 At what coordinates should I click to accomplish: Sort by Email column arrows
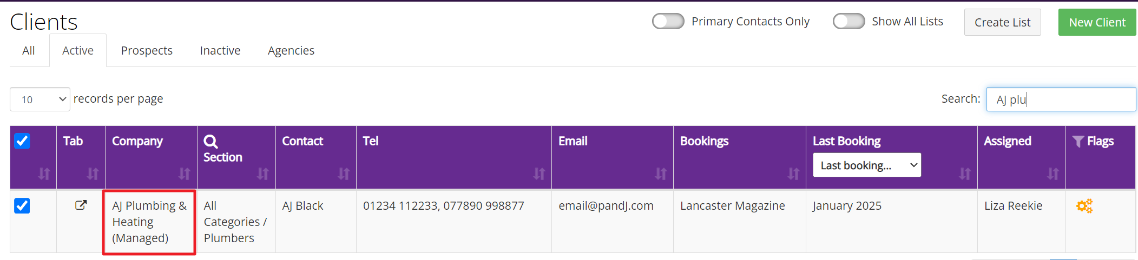click(661, 174)
